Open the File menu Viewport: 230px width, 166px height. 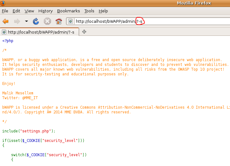[5, 11]
